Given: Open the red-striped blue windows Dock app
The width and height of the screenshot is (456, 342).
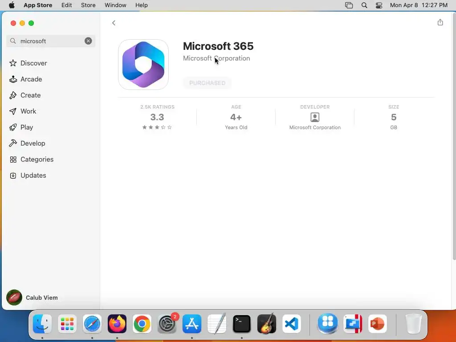Looking at the screenshot, I should point(353,324).
